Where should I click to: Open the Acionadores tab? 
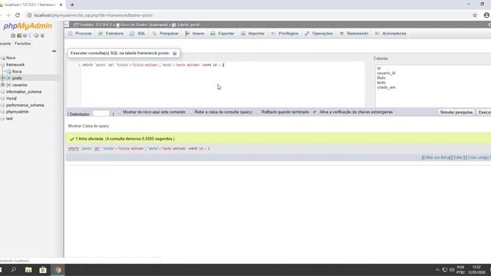point(390,34)
